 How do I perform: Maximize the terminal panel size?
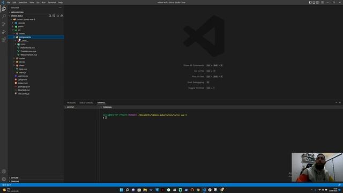(336, 102)
